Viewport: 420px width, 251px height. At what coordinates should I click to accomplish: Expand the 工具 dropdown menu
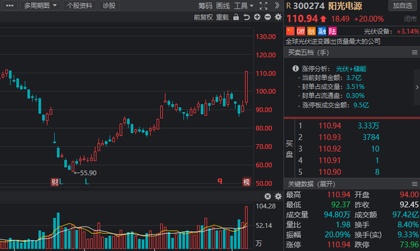point(243,6)
